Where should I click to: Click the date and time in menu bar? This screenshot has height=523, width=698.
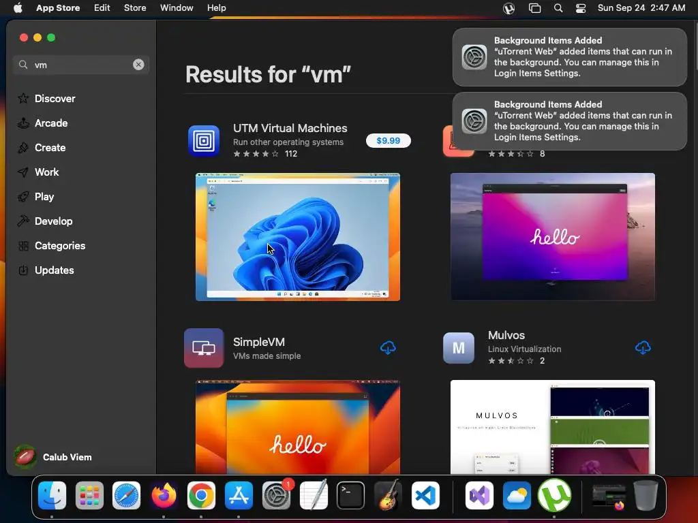(641, 7)
